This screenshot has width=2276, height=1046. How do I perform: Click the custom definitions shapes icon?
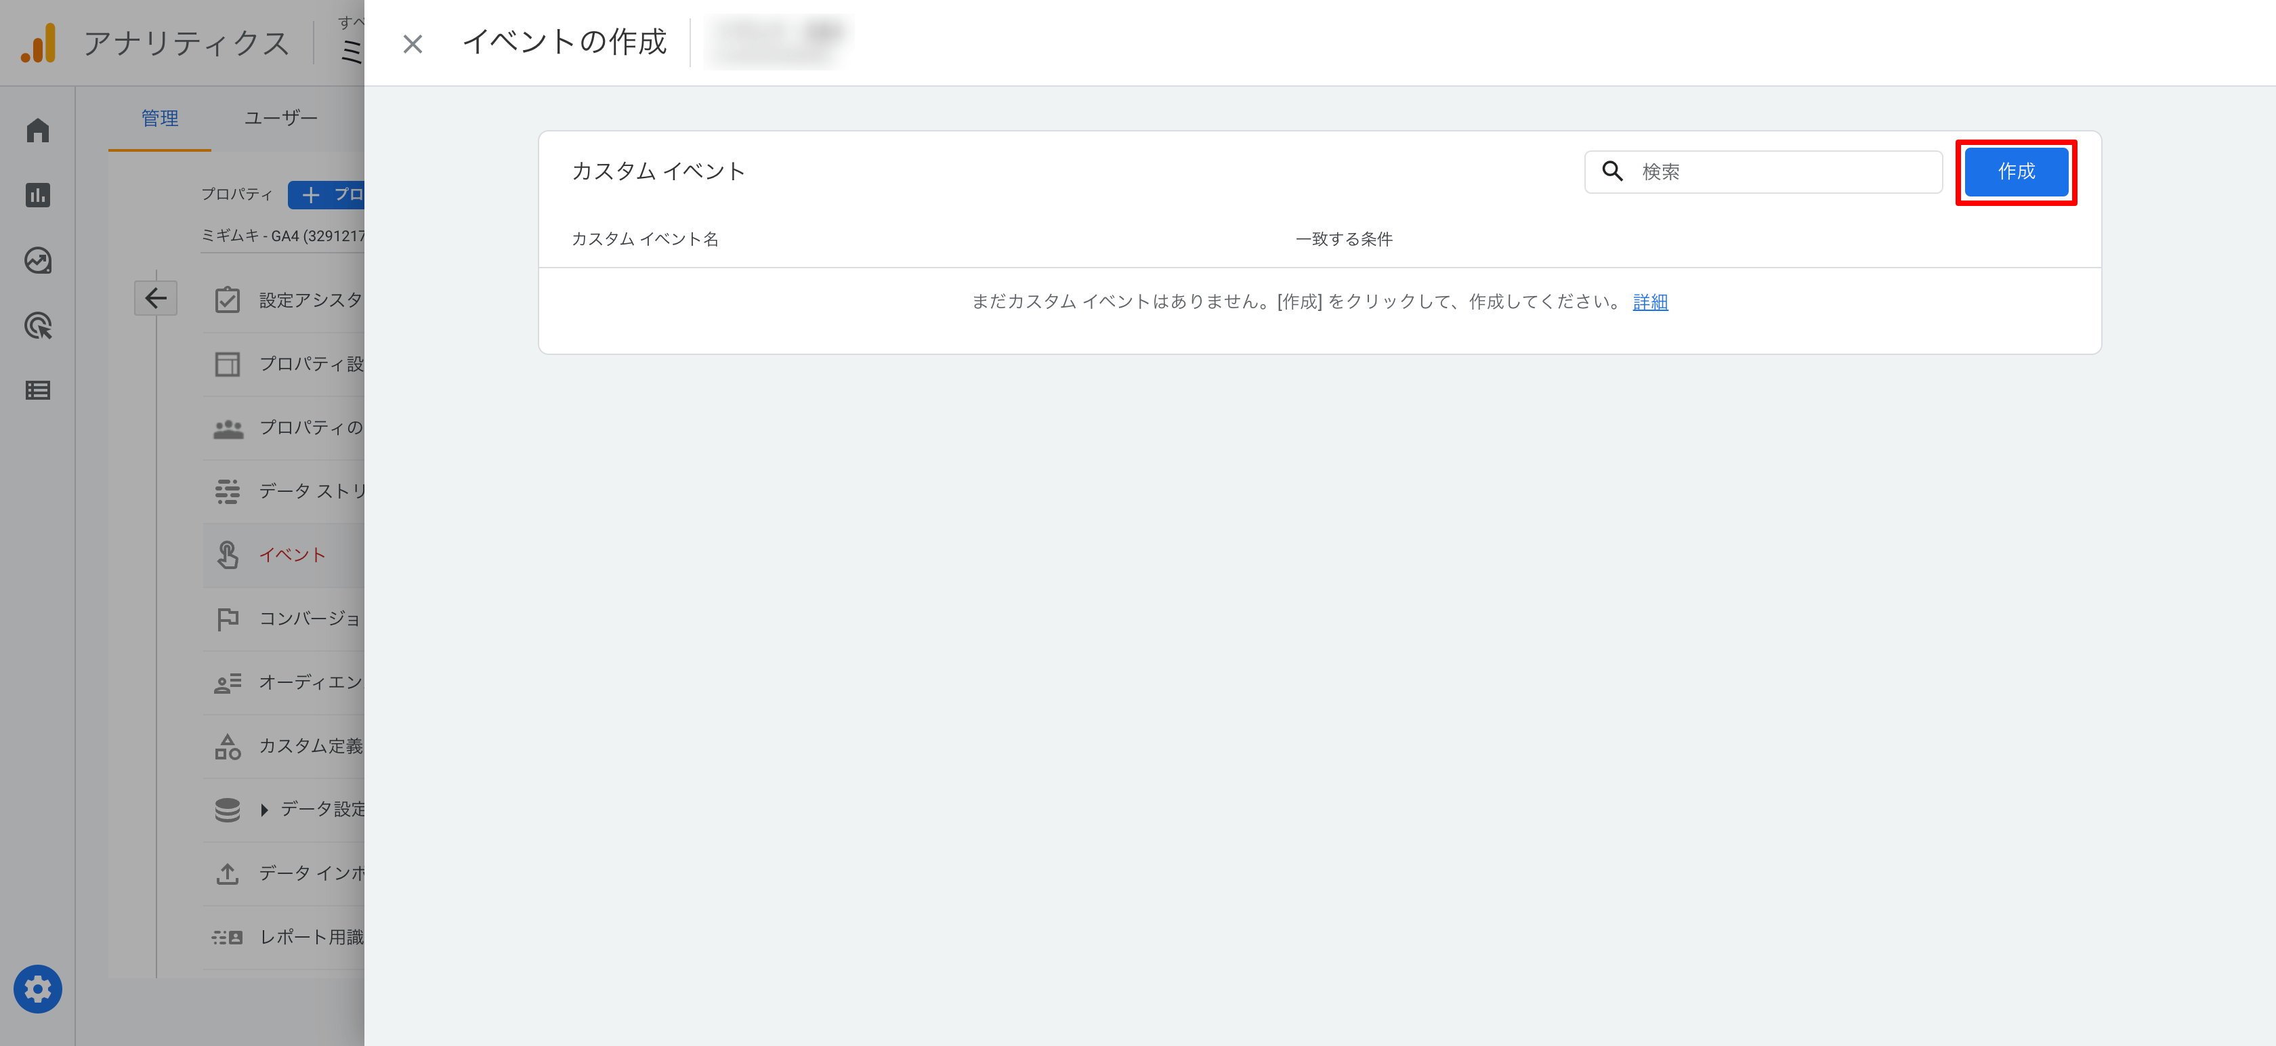[x=228, y=747]
